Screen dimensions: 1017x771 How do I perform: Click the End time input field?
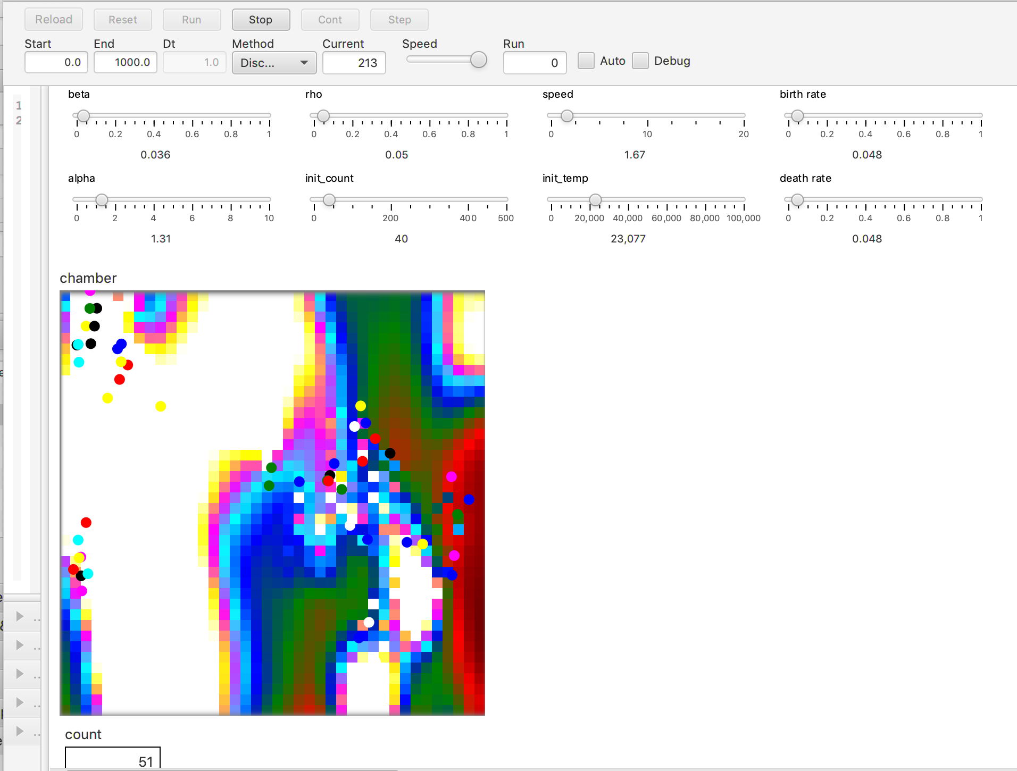tap(126, 62)
